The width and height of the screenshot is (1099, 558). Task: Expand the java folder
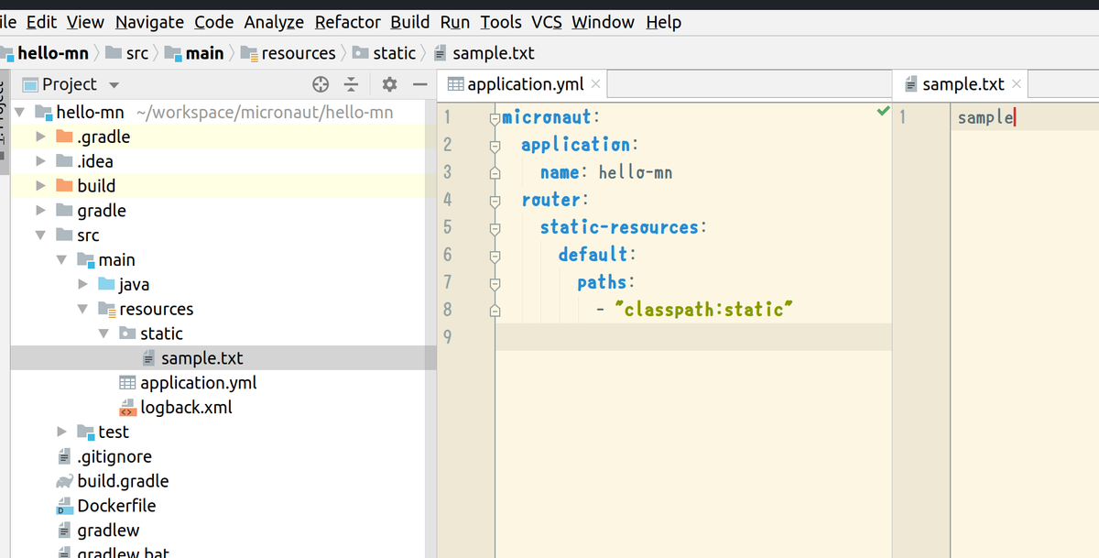coord(82,285)
